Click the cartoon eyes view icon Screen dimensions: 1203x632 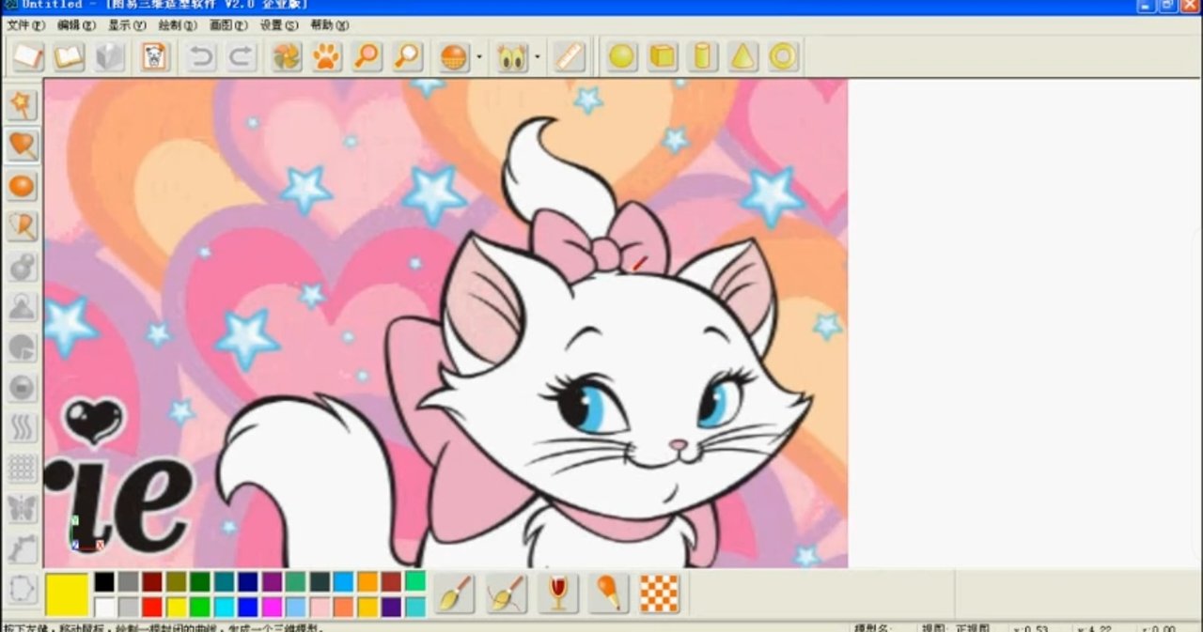coord(512,57)
